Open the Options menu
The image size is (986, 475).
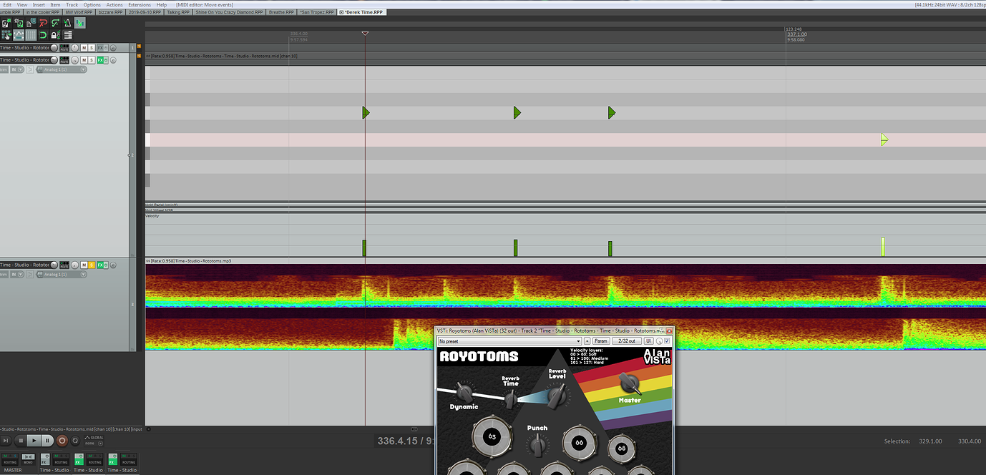pyautogui.click(x=91, y=4)
